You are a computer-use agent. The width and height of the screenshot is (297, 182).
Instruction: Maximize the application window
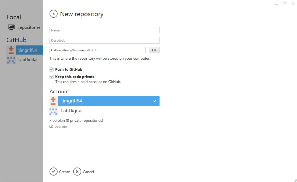(x=285, y=3)
